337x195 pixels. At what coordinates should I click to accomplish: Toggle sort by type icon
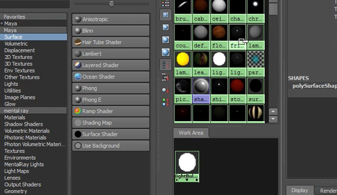[x=165, y=77]
